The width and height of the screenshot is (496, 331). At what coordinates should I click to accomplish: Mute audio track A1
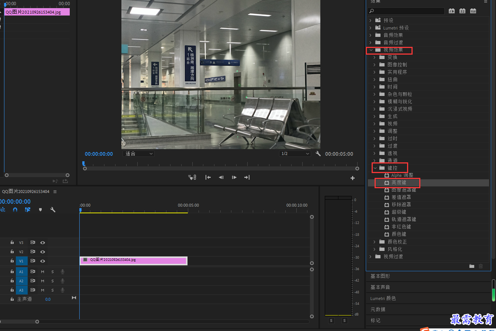[42, 272]
